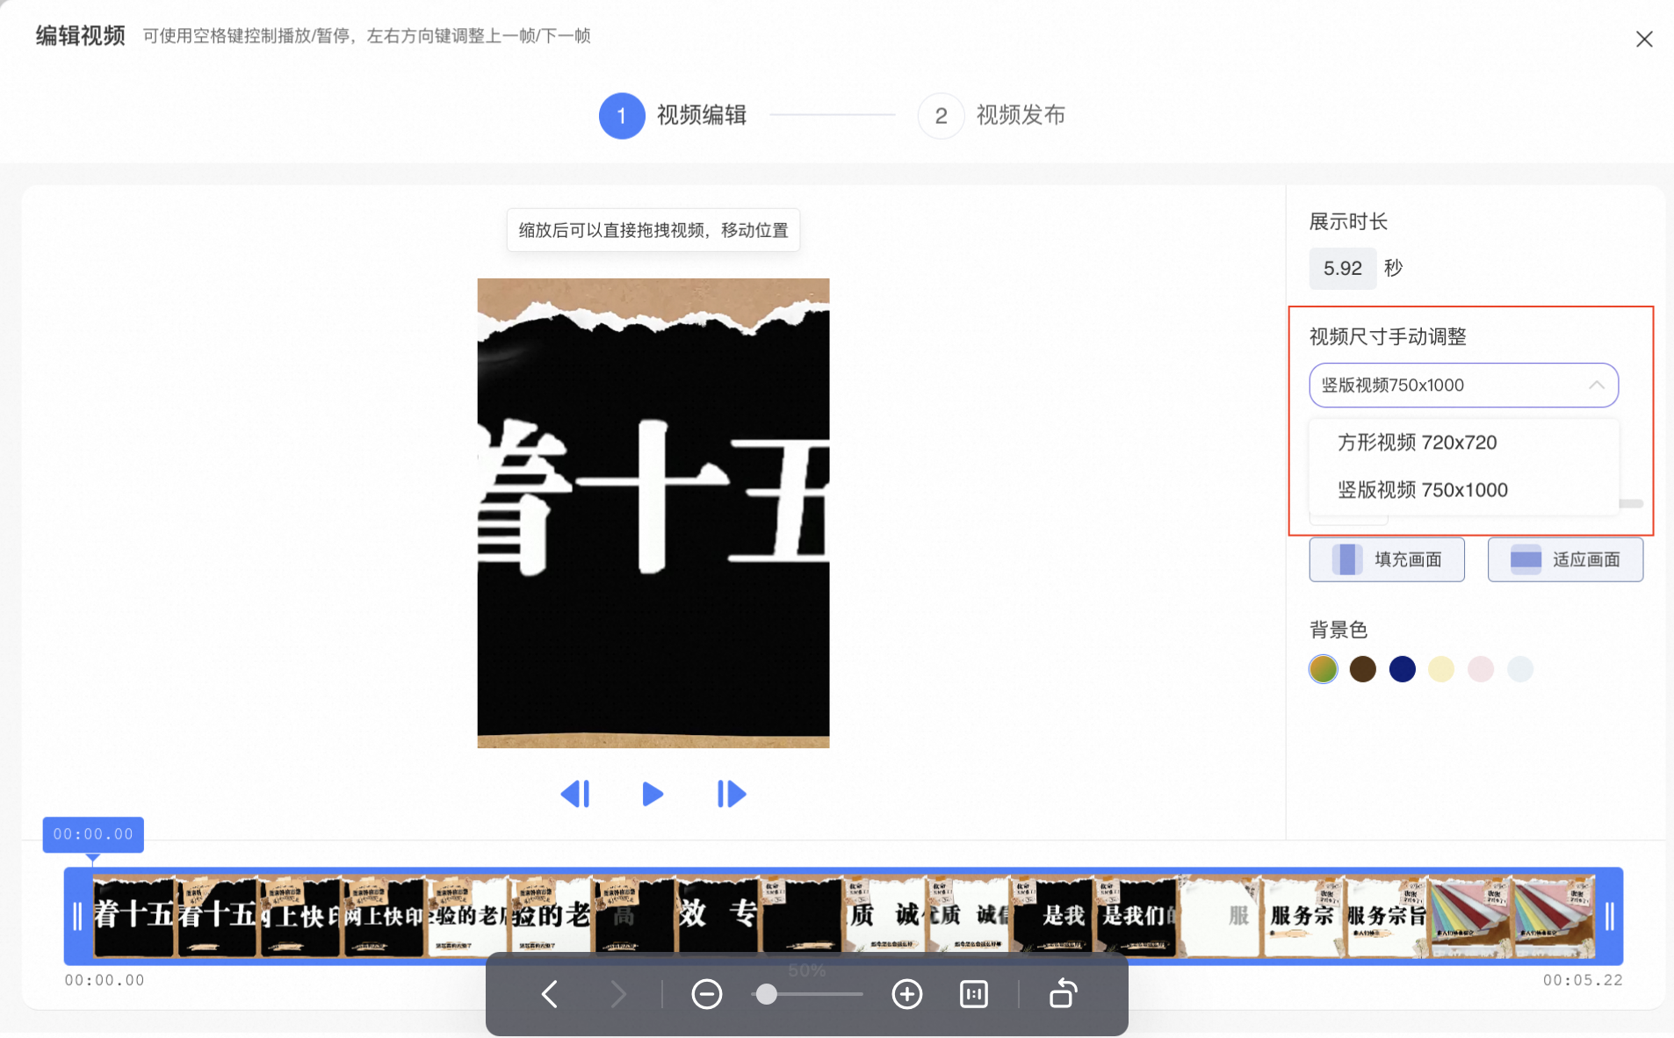Select the pale yellow background color
This screenshot has width=1674, height=1038.
point(1441,669)
